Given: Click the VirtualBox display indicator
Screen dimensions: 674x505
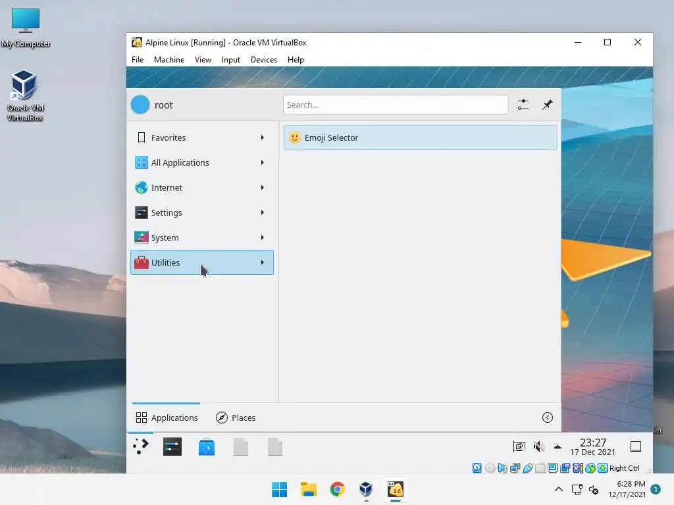Looking at the screenshot, I should 552,468.
